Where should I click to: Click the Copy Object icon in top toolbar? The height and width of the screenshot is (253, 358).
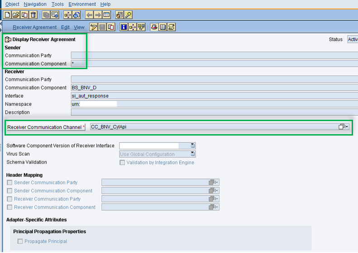coord(24,15)
